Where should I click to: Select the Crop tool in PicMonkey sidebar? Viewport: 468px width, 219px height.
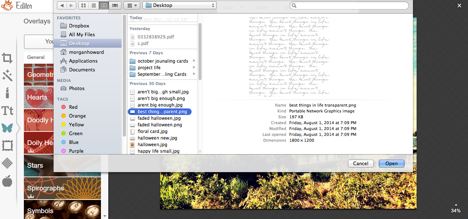pos(7,58)
